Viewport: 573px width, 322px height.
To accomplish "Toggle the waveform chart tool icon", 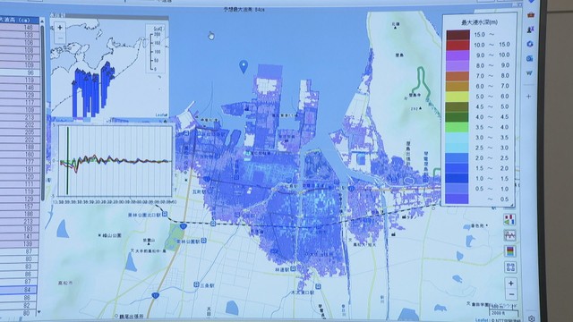I will pyautogui.click(x=509, y=235).
